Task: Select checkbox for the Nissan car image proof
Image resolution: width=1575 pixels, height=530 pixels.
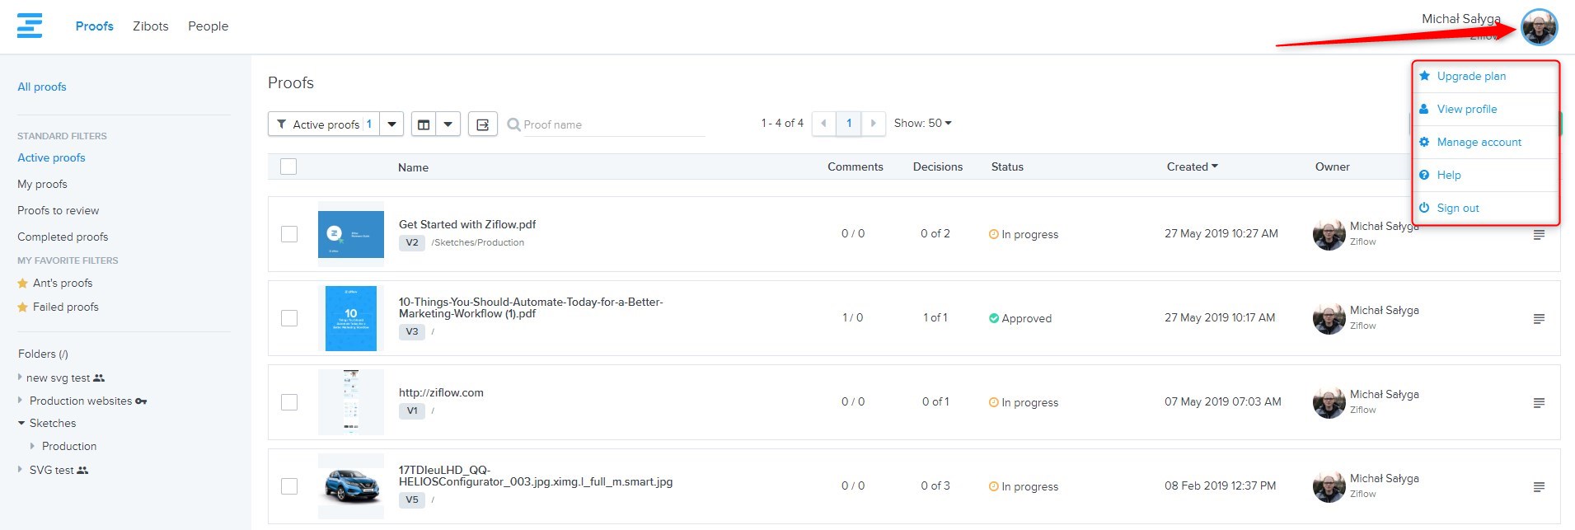Action: pos(289,486)
